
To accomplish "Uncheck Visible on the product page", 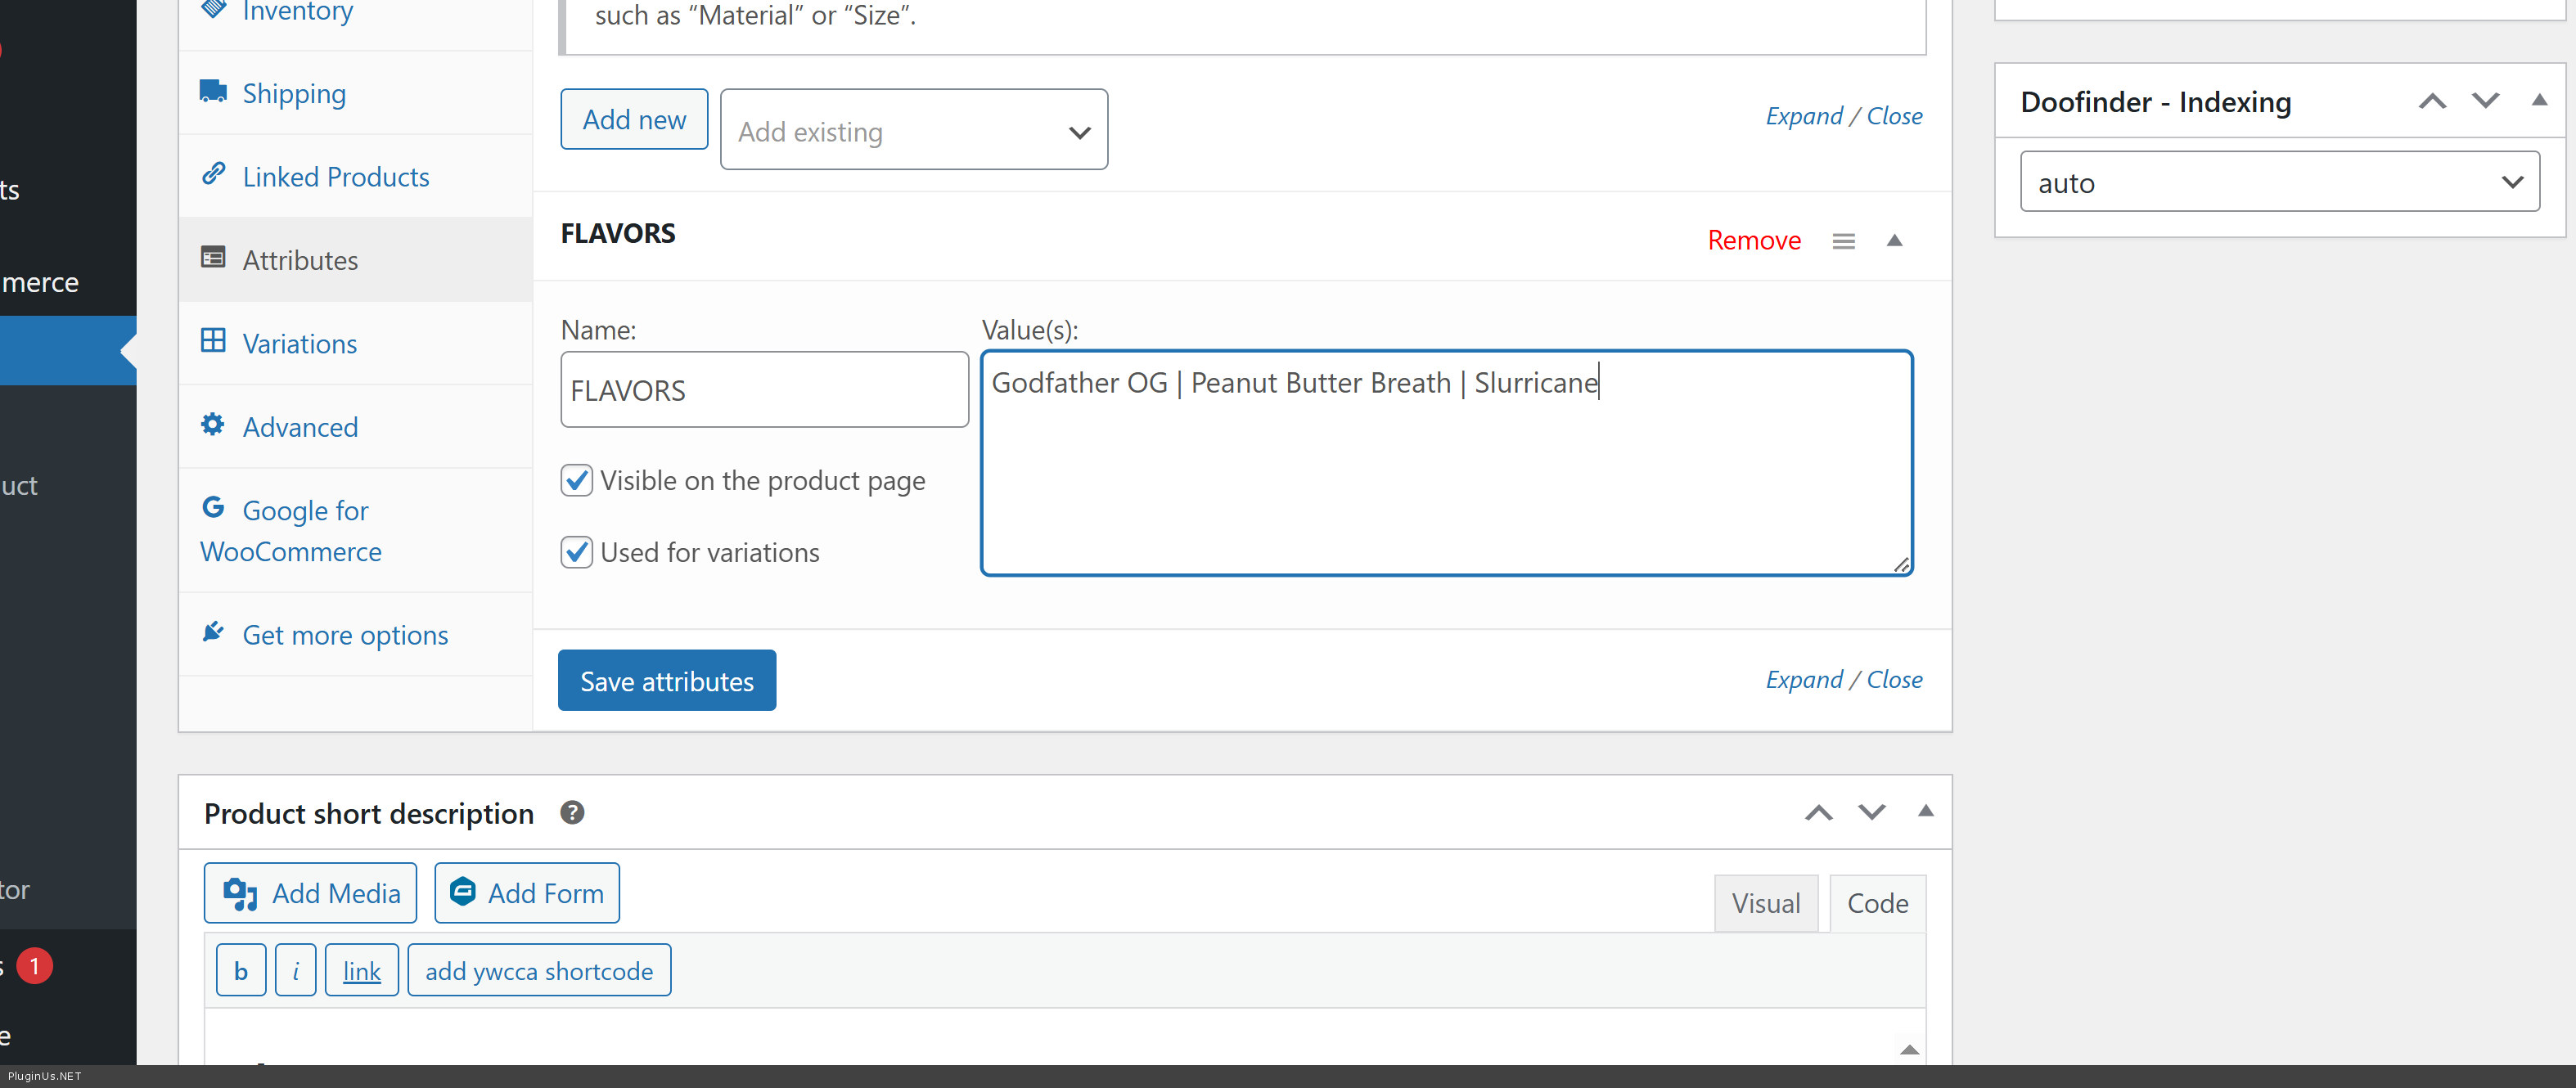I will [577, 480].
